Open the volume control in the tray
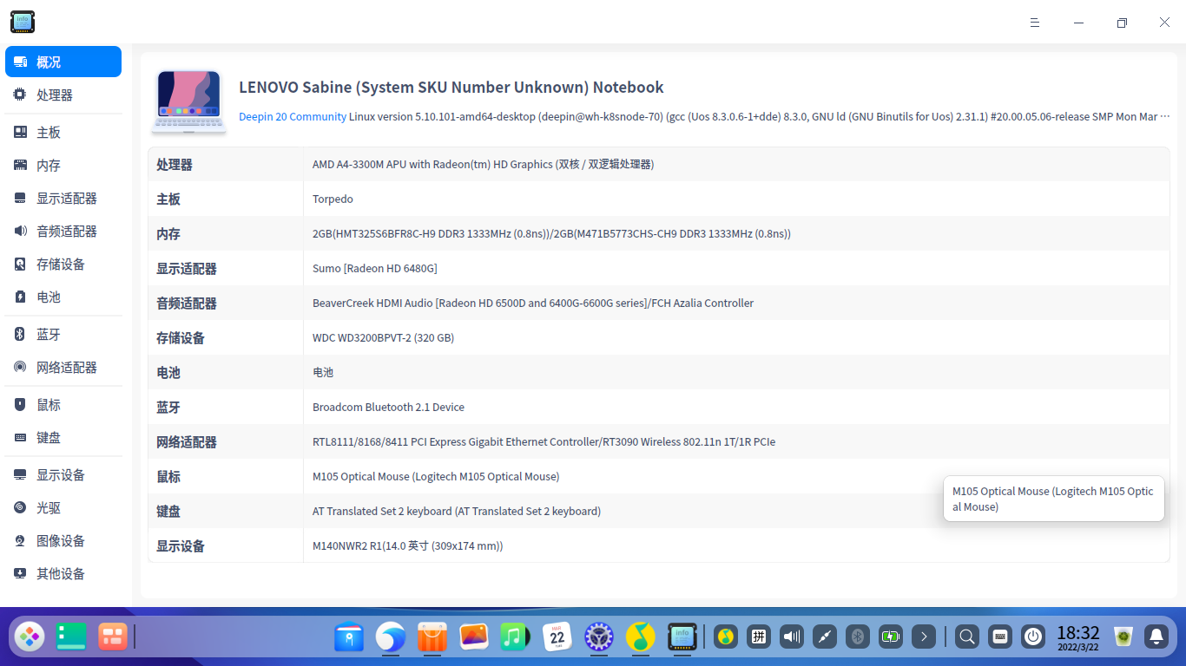1186x666 pixels. pyautogui.click(x=792, y=637)
